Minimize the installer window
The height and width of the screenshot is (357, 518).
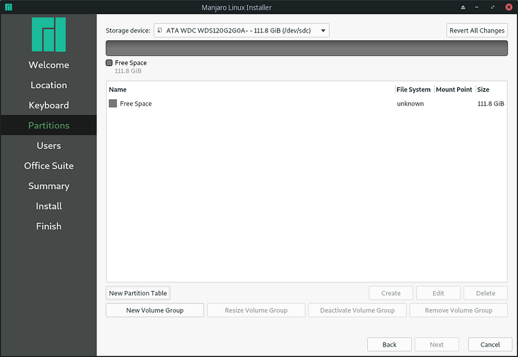[x=477, y=7]
